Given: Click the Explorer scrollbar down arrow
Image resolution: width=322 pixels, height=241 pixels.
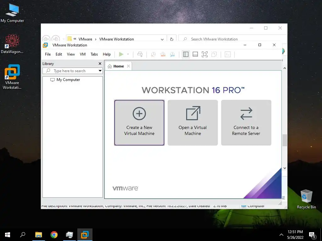Looking at the screenshot, I should [x=285, y=168].
